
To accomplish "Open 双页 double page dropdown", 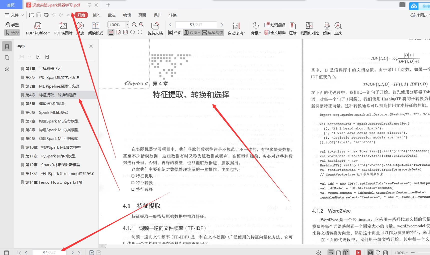I will [x=192, y=33].
